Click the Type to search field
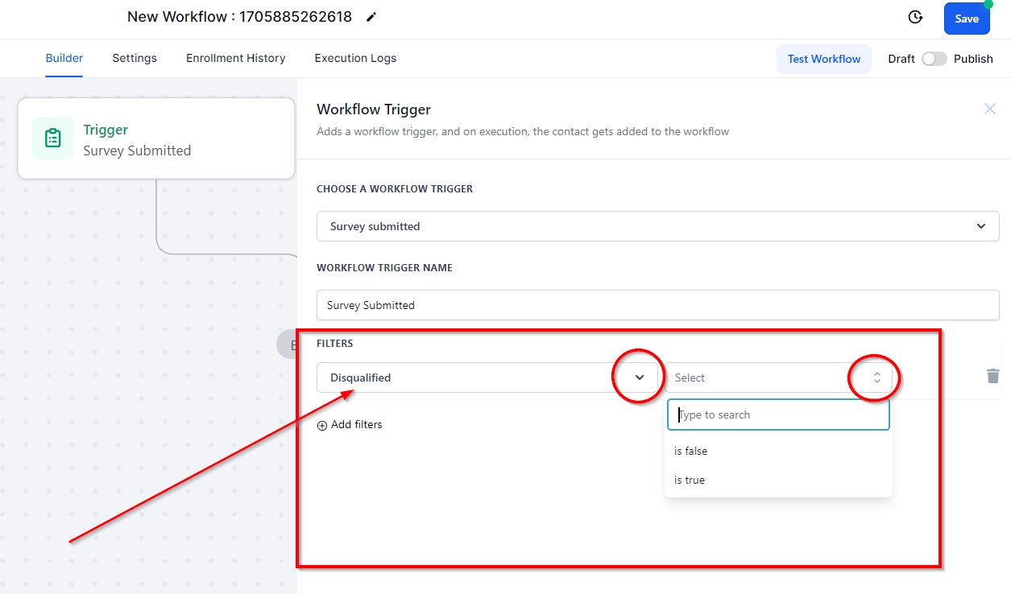Screen dimensions: 1011x594 click(778, 415)
